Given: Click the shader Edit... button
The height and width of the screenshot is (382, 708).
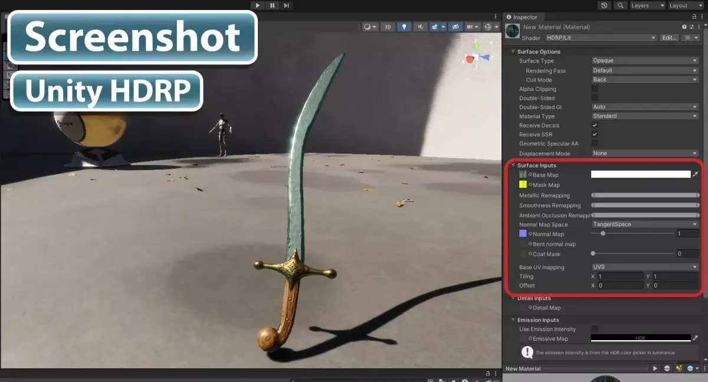Looking at the screenshot, I should (x=669, y=38).
